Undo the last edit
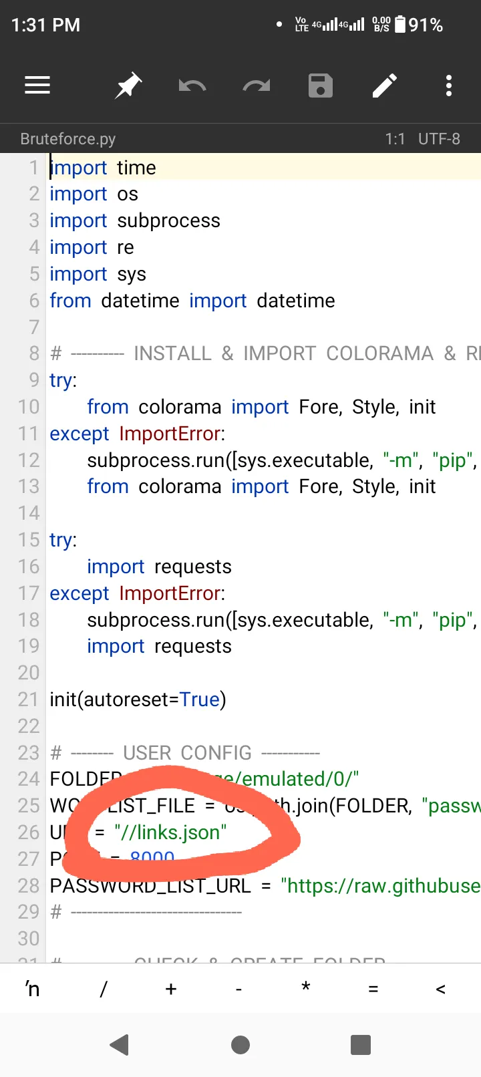 192,86
